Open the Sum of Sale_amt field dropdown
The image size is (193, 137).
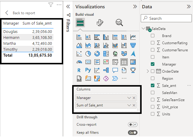pos(129,105)
